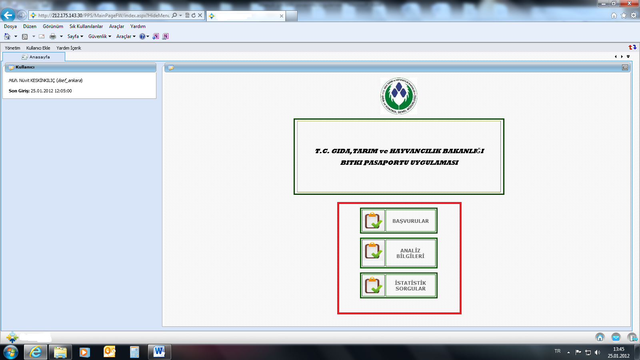Open the Yönetim application menu
The image size is (640, 360).
[12, 48]
